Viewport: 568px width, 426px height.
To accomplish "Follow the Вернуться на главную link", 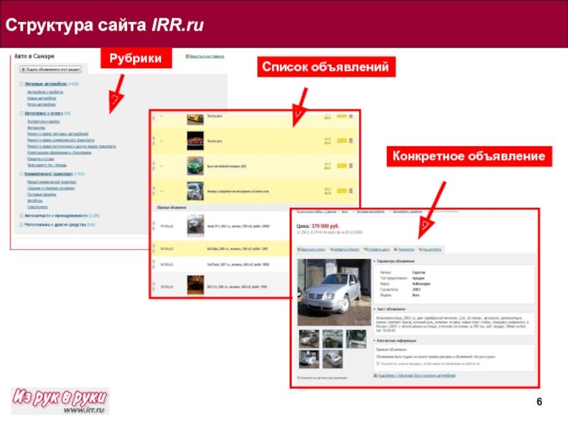I will [x=205, y=57].
